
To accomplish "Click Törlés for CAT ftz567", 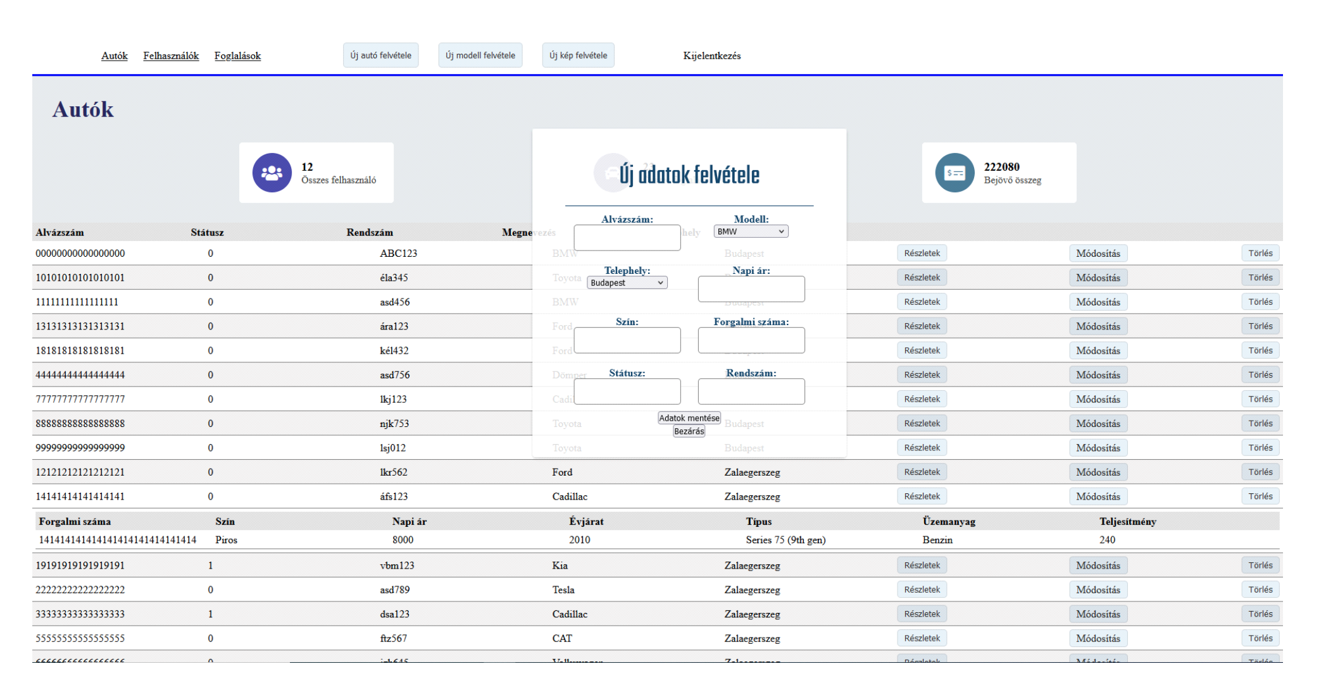I will tap(1260, 638).
